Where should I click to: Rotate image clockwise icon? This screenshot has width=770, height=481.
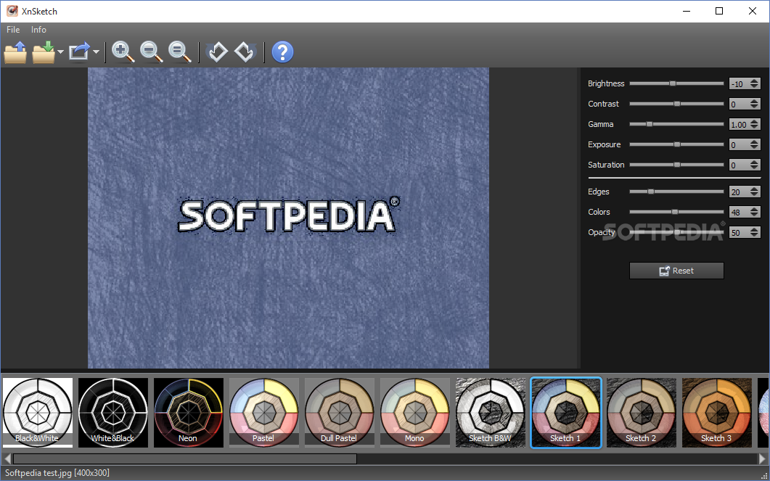[245, 52]
